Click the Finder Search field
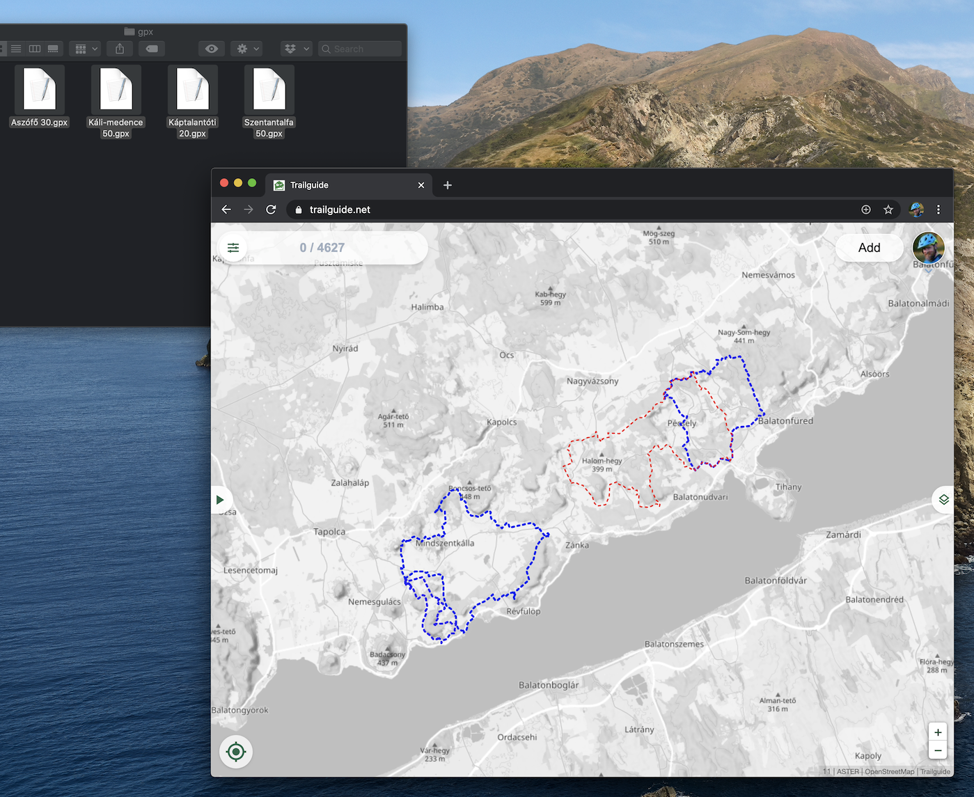This screenshot has height=797, width=974. [360, 49]
